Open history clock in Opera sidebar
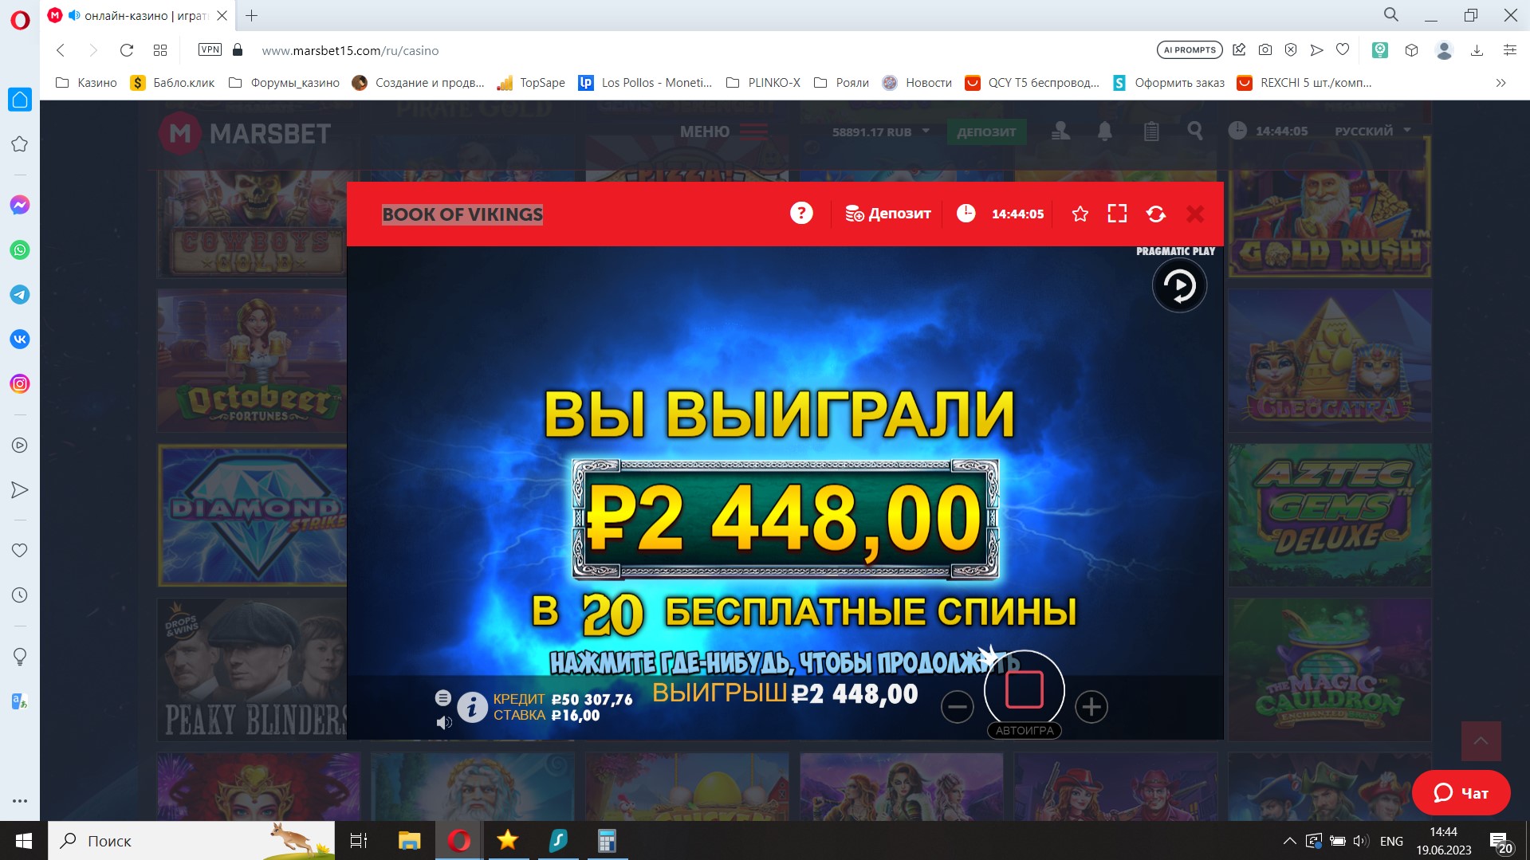Viewport: 1530px width, 860px height. [20, 595]
